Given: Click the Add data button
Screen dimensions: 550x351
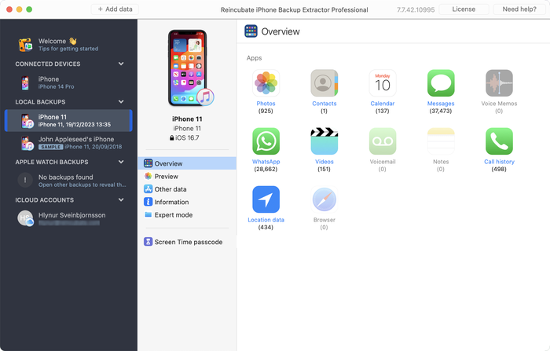Looking at the screenshot, I should click(x=115, y=9).
